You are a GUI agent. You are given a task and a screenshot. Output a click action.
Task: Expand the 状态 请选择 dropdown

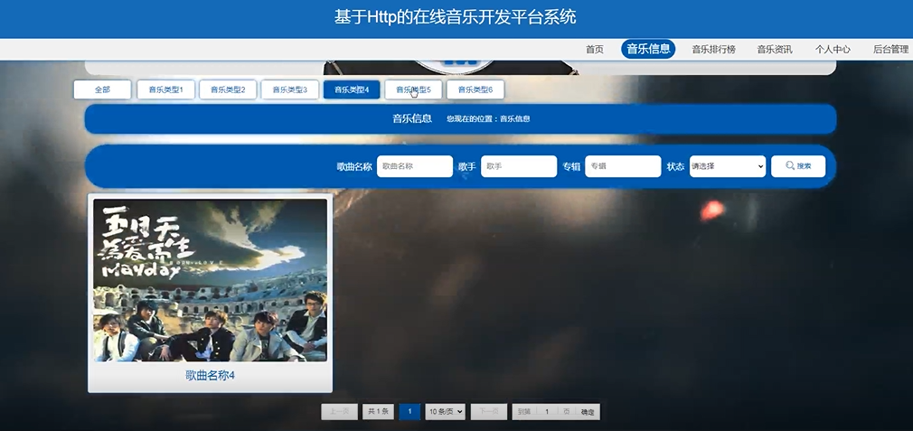pyautogui.click(x=728, y=166)
